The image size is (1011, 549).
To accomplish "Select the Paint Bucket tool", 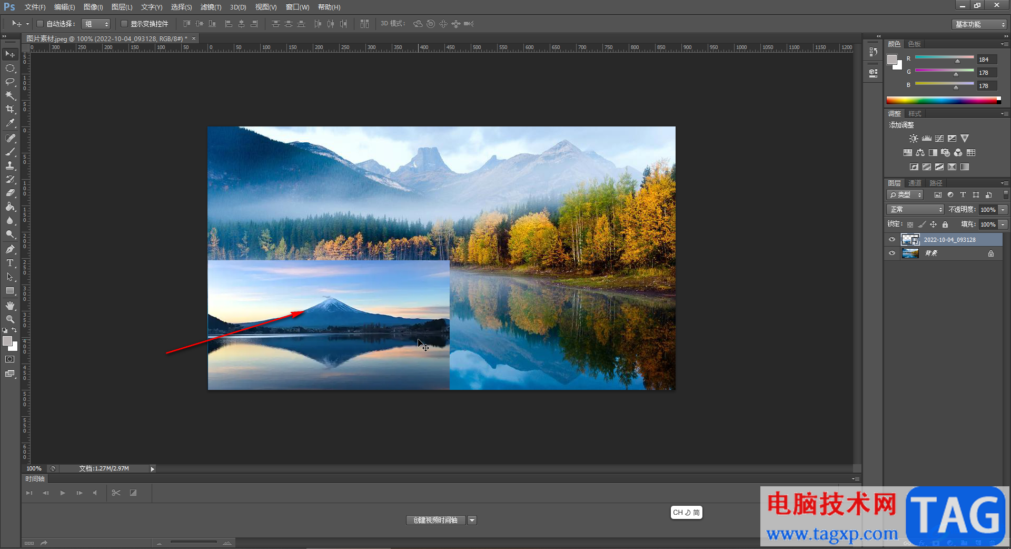I will (x=10, y=207).
